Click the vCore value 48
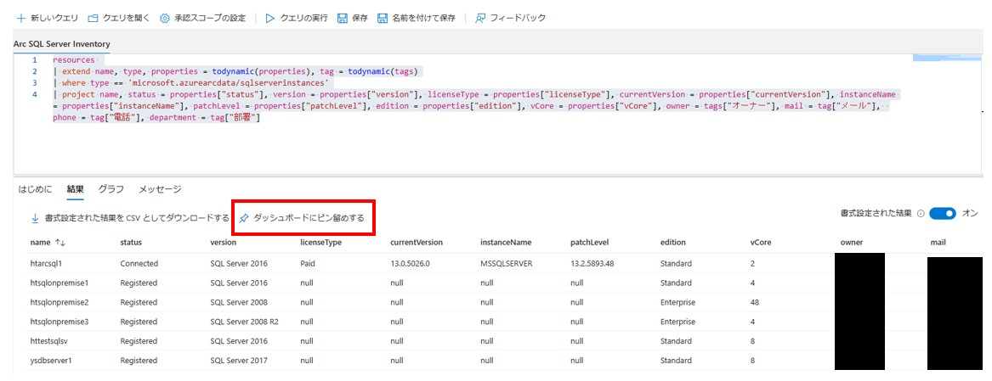 (755, 302)
